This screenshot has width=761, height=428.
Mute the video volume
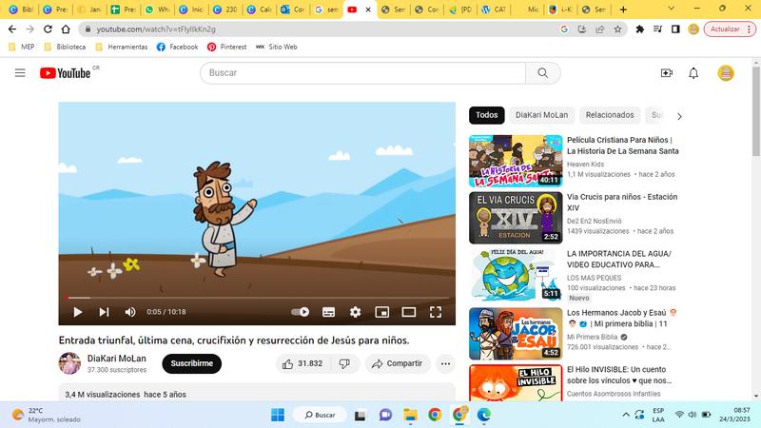(x=130, y=312)
